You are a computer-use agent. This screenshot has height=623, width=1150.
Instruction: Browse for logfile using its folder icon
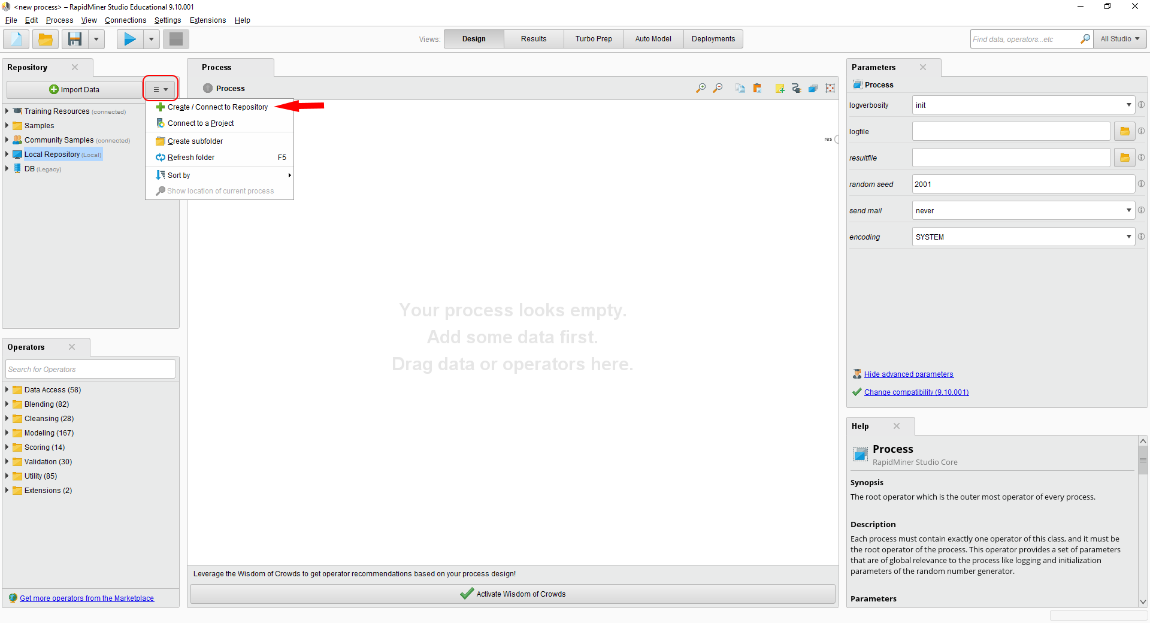(x=1125, y=131)
